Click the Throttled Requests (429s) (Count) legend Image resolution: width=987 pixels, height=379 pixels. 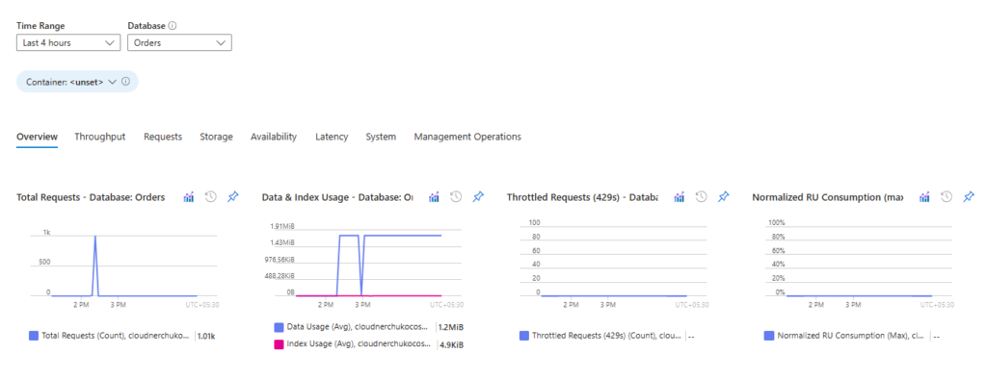pos(607,337)
